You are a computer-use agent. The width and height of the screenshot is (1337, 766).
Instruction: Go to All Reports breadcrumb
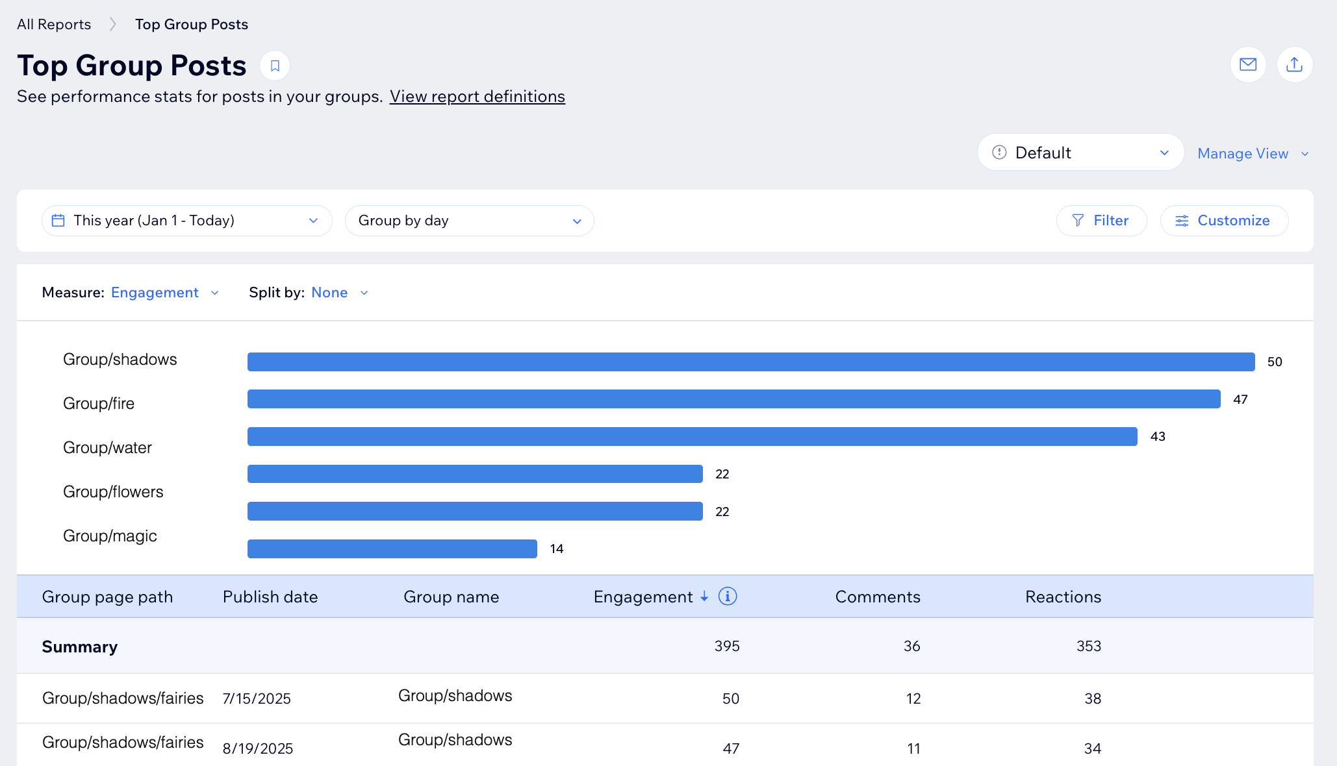pos(54,25)
